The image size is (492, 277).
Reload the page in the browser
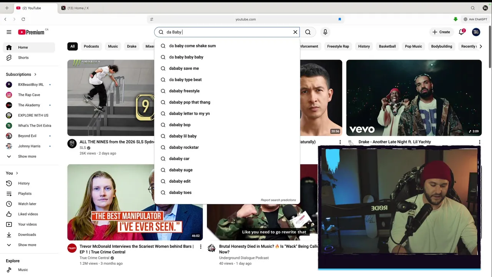pyautogui.click(x=23, y=19)
